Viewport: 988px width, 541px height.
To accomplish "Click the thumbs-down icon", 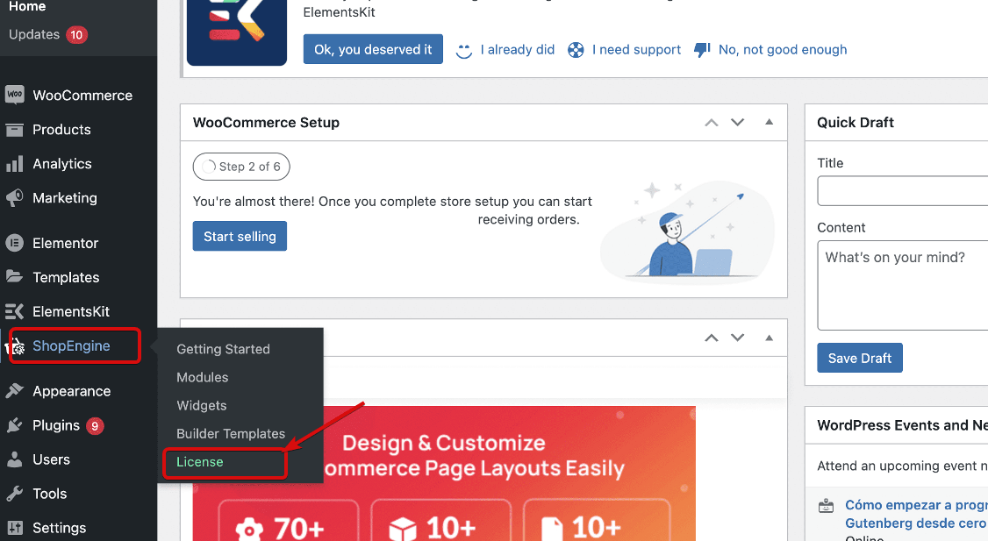I will pyautogui.click(x=702, y=50).
